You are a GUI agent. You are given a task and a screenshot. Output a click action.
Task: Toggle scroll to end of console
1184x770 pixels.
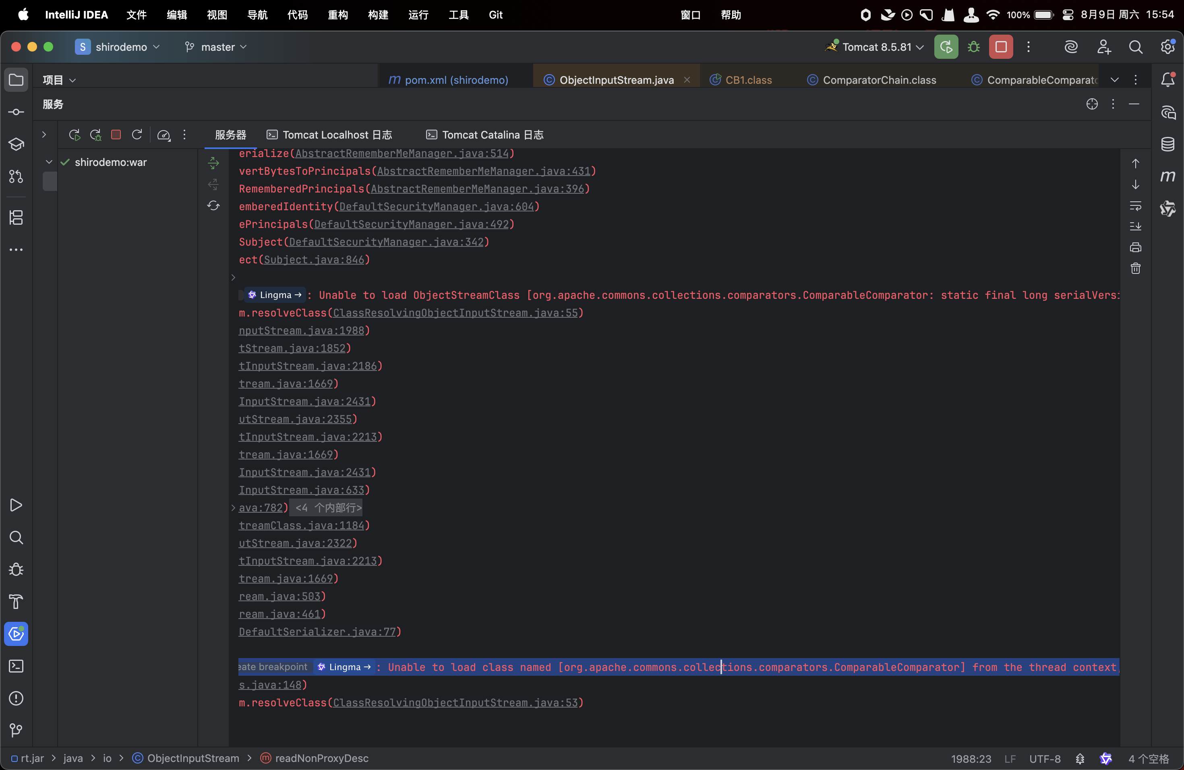1135,226
